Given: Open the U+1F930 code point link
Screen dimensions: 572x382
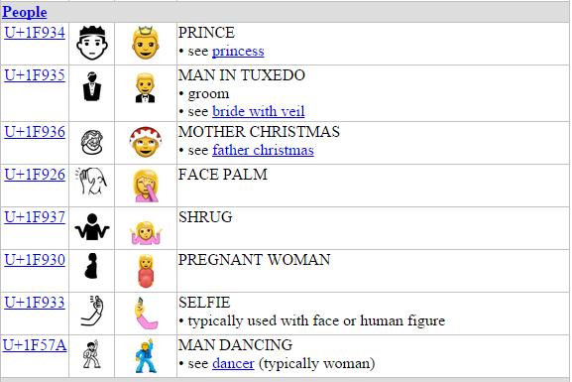Looking at the screenshot, I should [x=35, y=260].
